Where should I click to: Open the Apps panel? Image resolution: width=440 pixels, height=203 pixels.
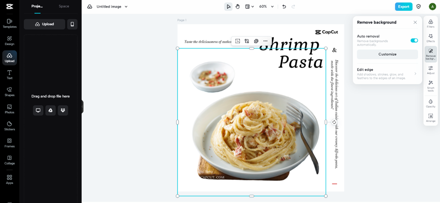pos(9,179)
